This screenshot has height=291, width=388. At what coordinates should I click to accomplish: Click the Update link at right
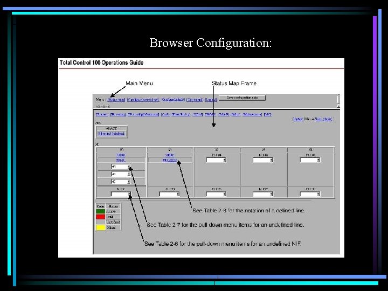[x=297, y=119]
